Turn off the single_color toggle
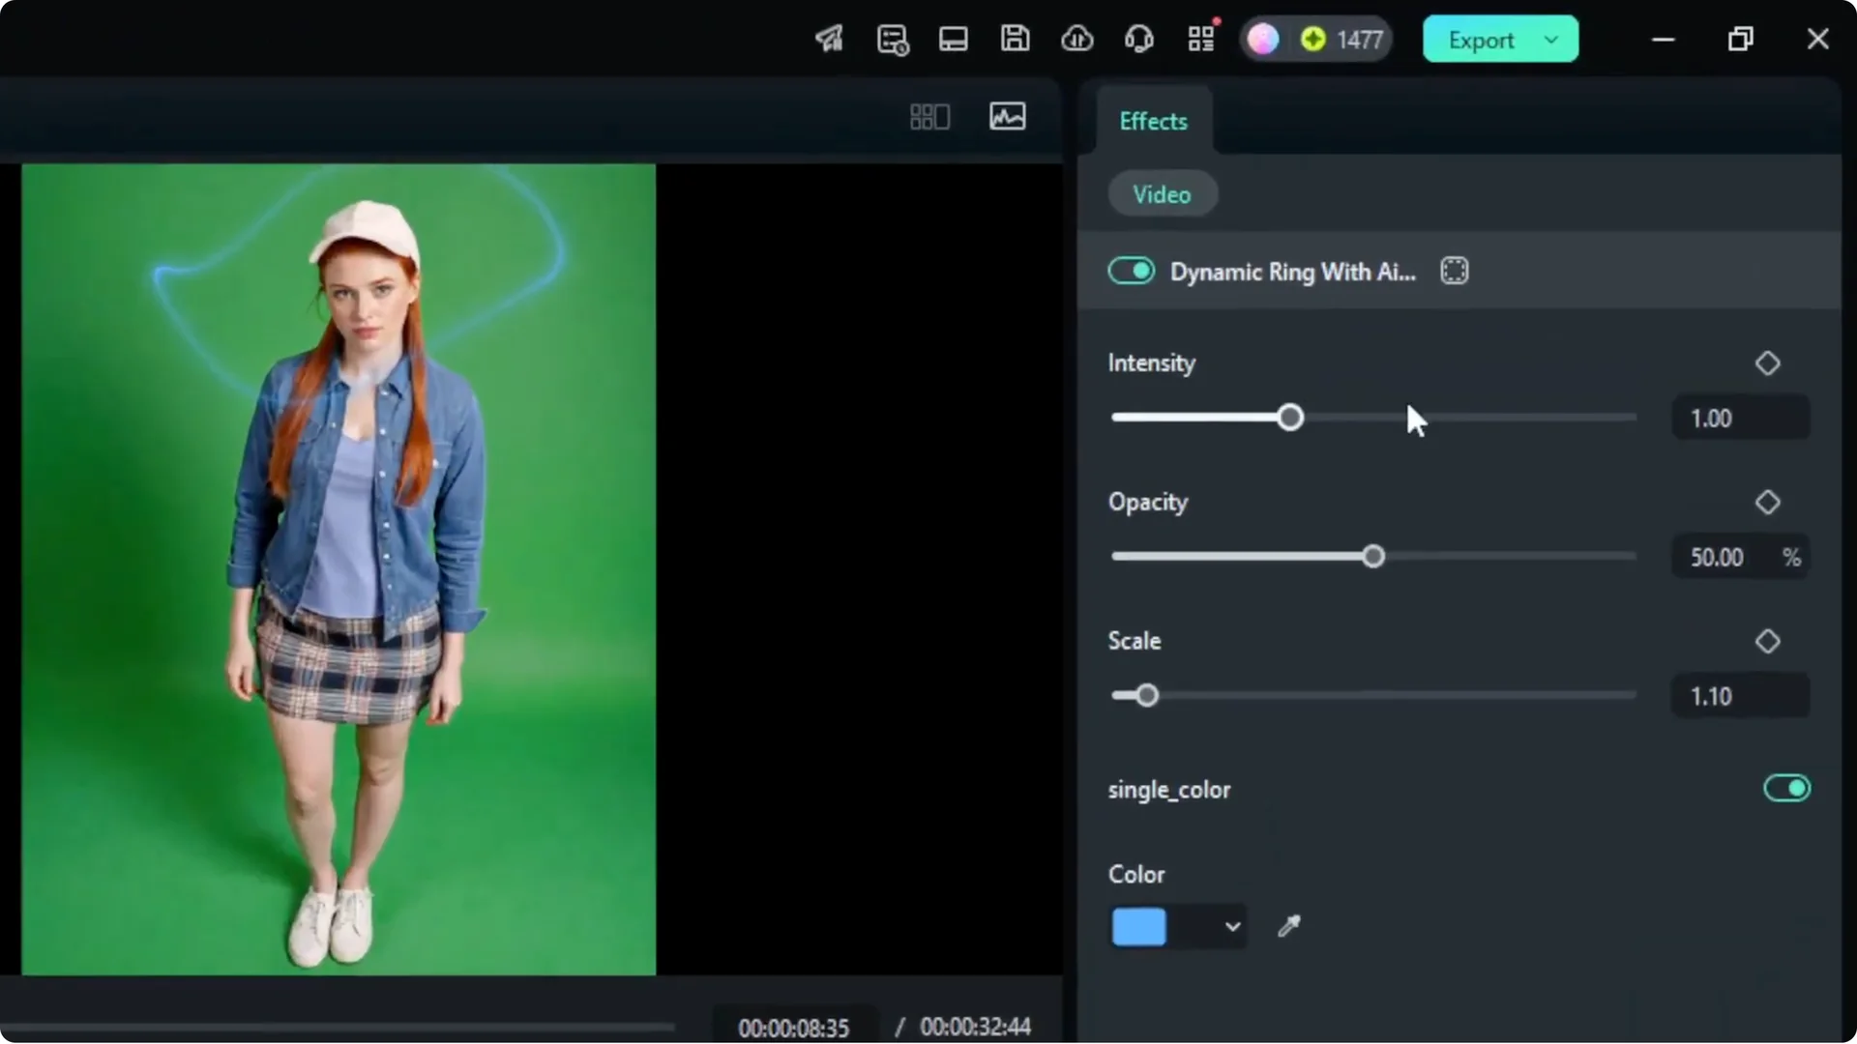The width and height of the screenshot is (1857, 1044). 1787,789
